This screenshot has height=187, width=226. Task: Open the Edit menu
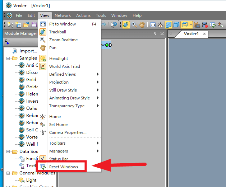[x=31, y=15]
